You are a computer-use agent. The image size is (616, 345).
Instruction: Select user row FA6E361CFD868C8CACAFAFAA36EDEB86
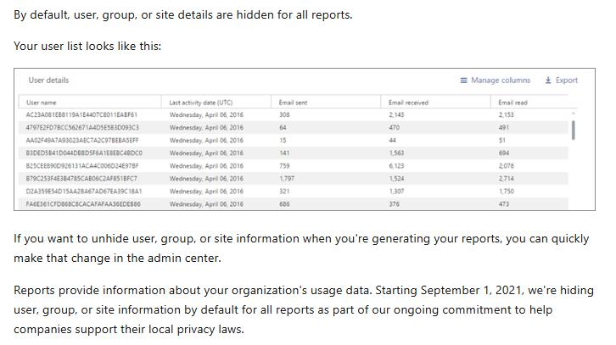pos(83,204)
